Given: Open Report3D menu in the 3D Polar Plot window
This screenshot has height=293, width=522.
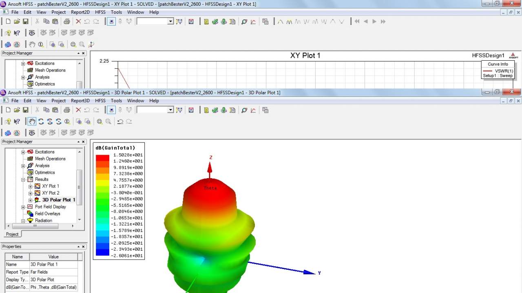Looking at the screenshot, I should (x=80, y=101).
